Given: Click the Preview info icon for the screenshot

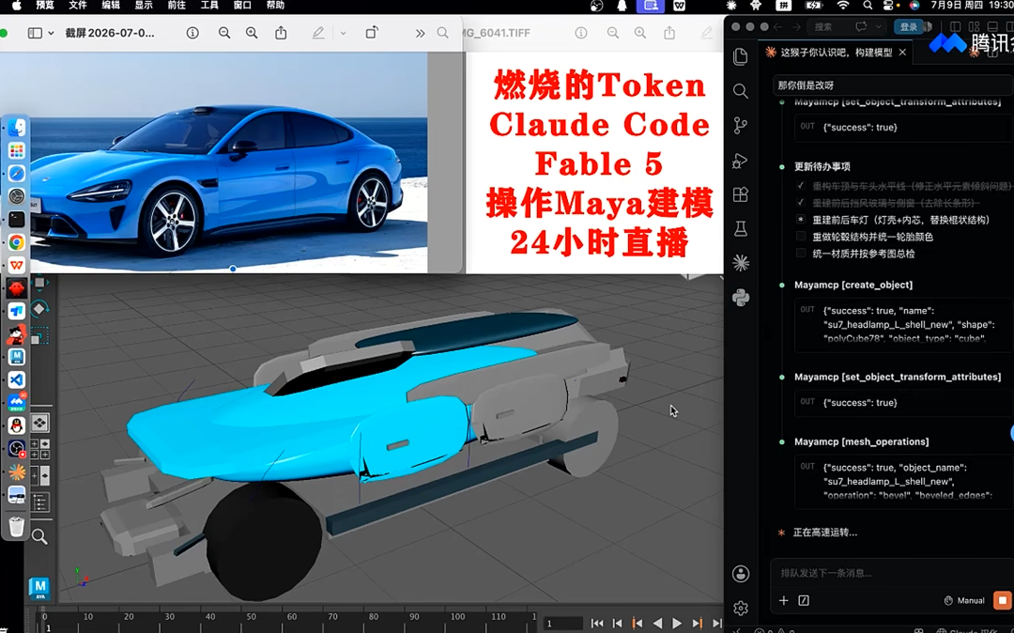Looking at the screenshot, I should (192, 33).
